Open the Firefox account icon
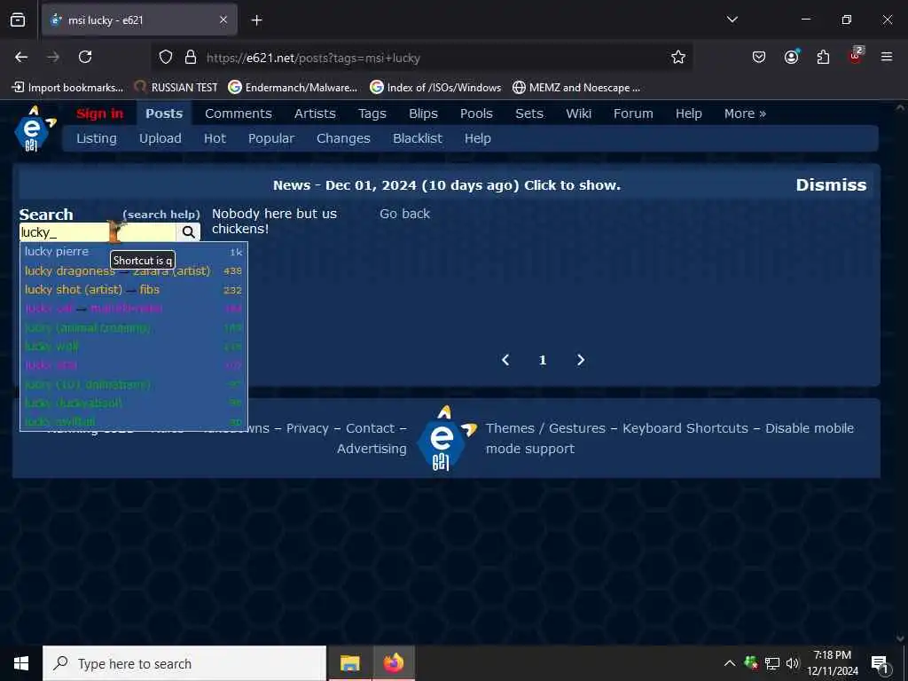The height and width of the screenshot is (681, 908). tap(791, 57)
